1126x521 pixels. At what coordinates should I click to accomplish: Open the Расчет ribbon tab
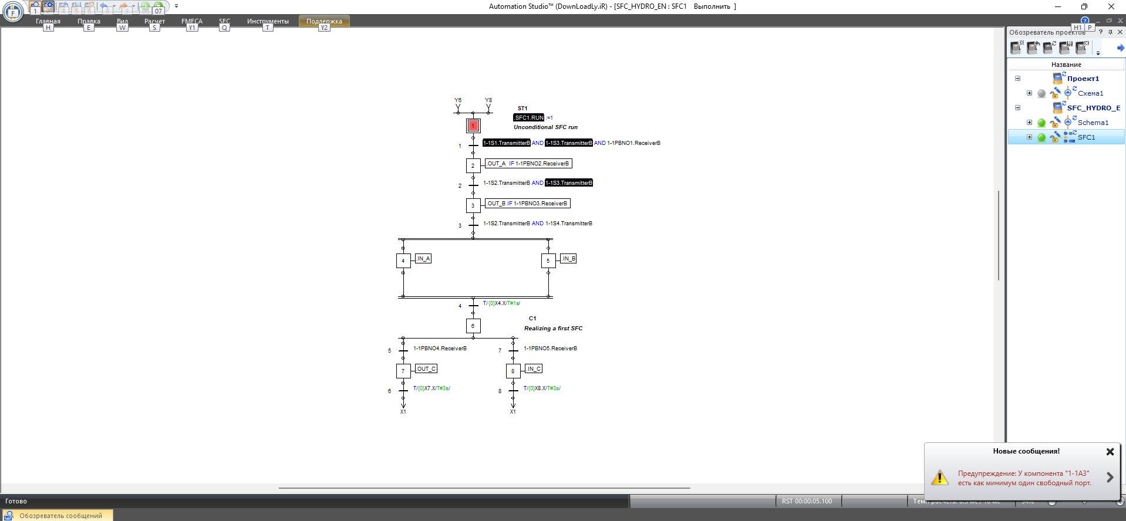point(154,21)
